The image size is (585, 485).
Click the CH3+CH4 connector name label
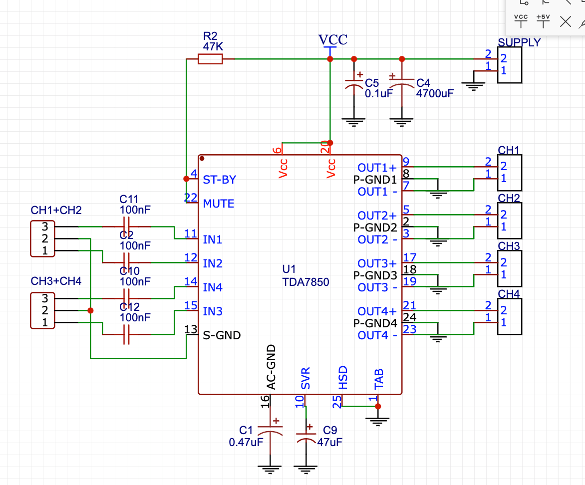(56, 281)
